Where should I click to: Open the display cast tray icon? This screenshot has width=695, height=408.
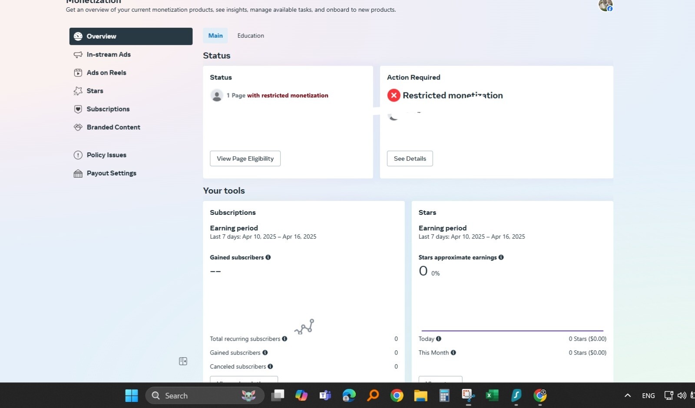coord(669,395)
